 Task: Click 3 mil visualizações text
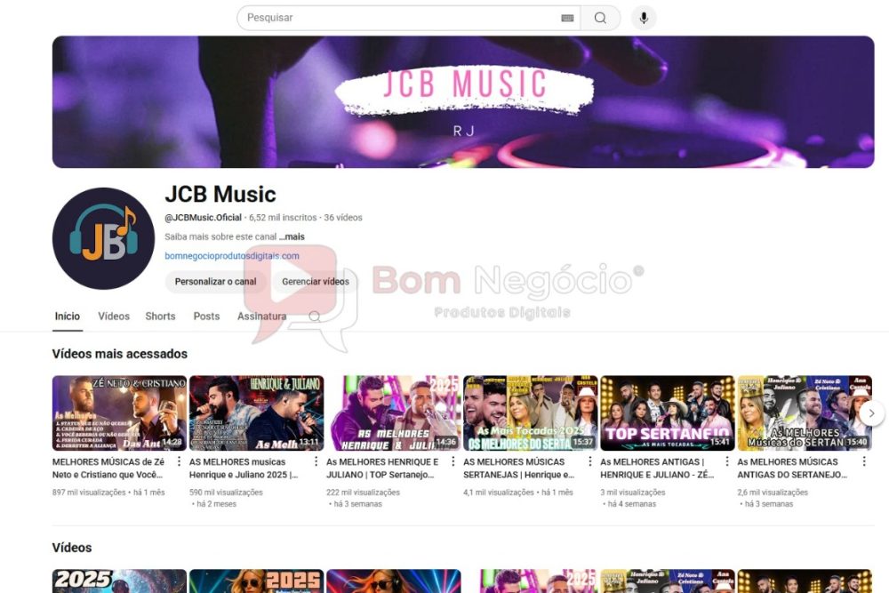tap(633, 493)
